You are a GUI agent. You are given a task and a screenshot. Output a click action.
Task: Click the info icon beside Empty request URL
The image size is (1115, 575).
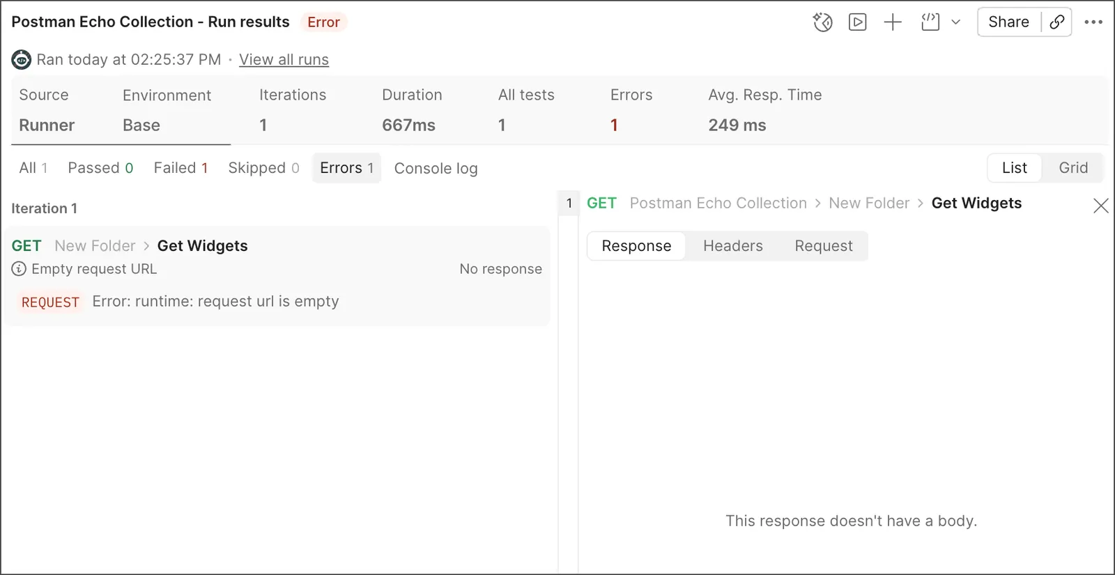pyautogui.click(x=19, y=269)
